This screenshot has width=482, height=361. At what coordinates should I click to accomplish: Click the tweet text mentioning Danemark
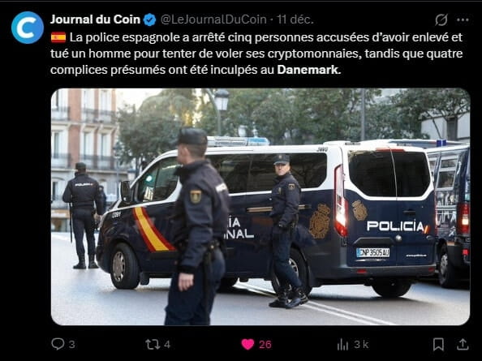click(256, 54)
